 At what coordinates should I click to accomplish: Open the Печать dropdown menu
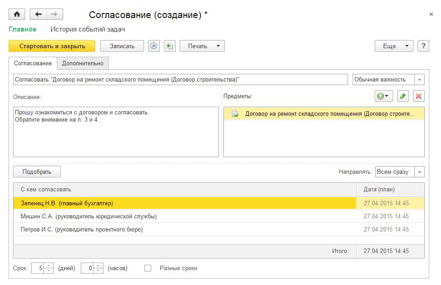point(202,46)
